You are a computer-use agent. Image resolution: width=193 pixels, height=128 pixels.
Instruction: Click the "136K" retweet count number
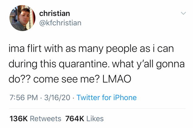pyautogui.click(x=19, y=119)
